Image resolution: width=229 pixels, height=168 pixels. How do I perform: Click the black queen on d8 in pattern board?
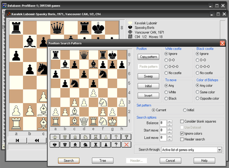pyautogui.click(x=84, y=55)
